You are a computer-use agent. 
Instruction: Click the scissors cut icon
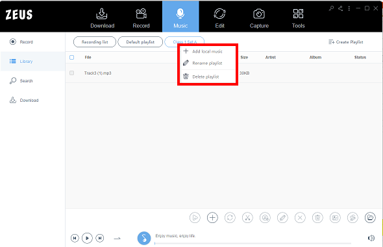tap(247, 217)
